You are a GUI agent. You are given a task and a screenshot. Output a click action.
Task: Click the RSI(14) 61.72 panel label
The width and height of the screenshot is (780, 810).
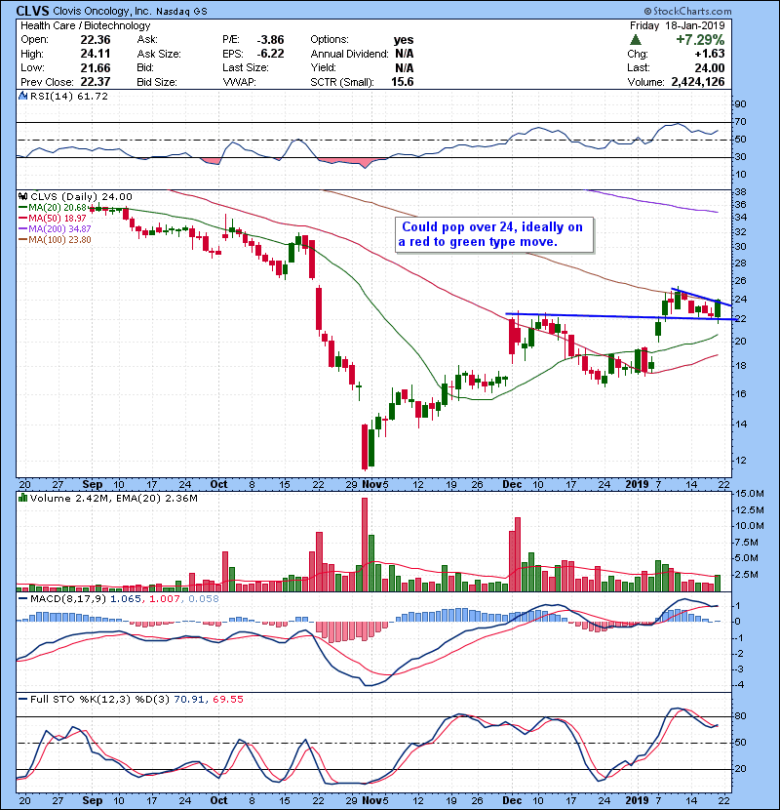(69, 96)
